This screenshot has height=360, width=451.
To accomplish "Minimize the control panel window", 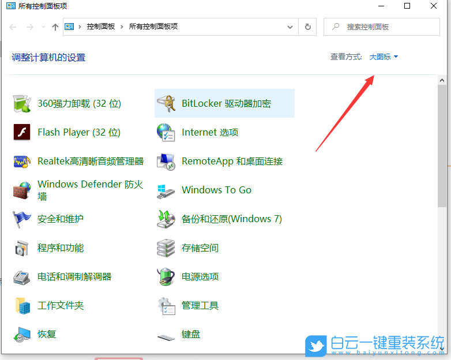I will pyautogui.click(x=381, y=6).
